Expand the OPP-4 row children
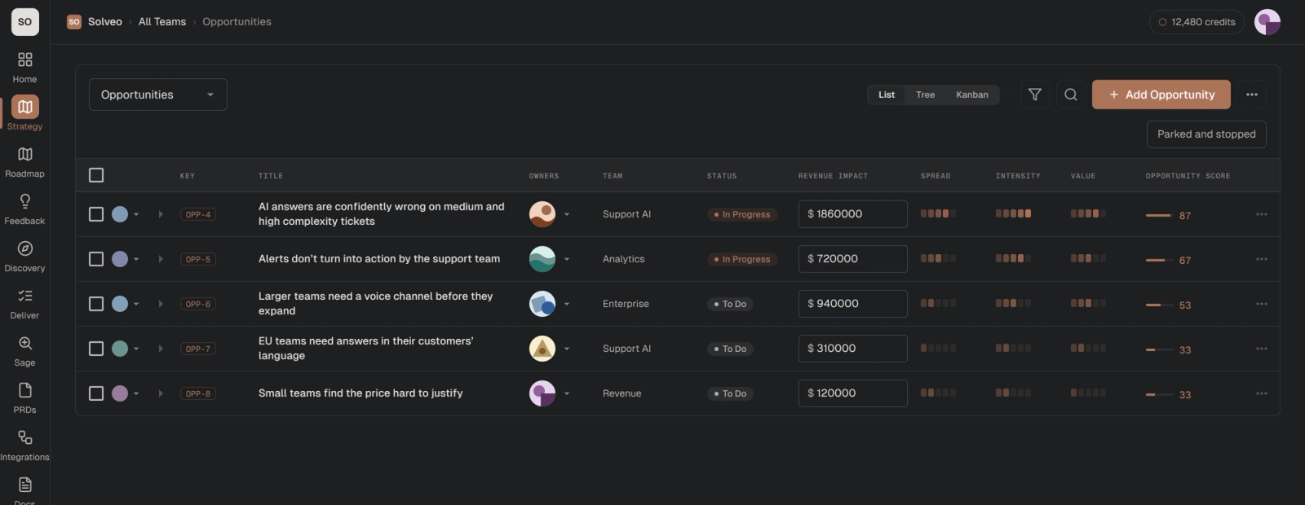Screen dimensions: 1305x505 pos(161,214)
